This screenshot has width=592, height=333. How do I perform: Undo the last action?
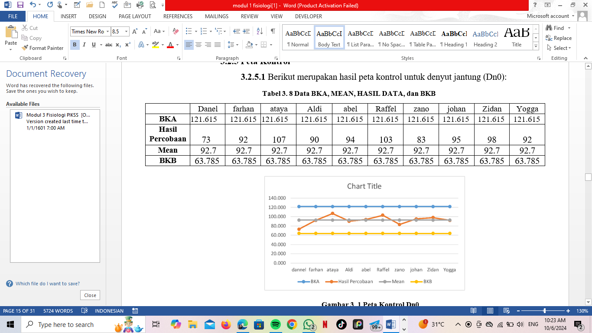coord(33,5)
